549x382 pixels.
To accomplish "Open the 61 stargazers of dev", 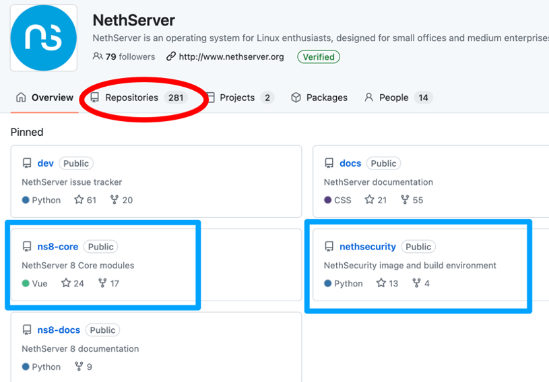I will pos(85,200).
